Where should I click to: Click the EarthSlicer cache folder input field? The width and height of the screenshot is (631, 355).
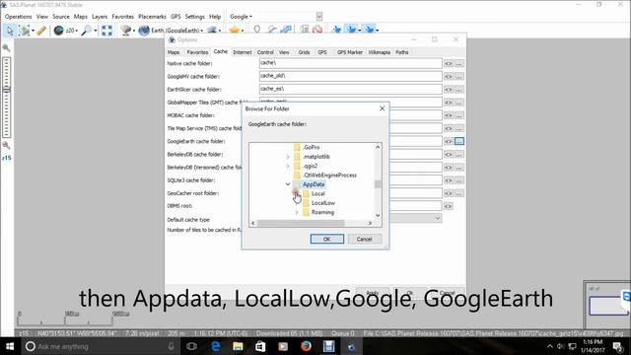[351, 89]
